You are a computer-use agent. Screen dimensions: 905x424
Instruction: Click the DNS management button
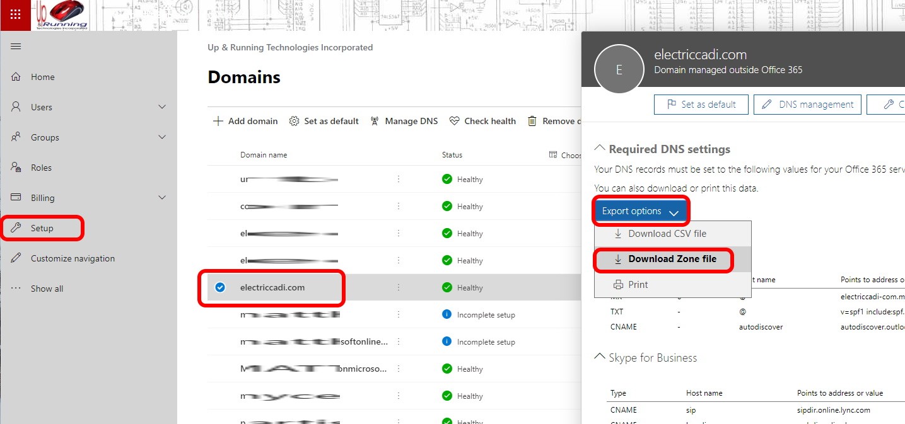click(x=807, y=105)
